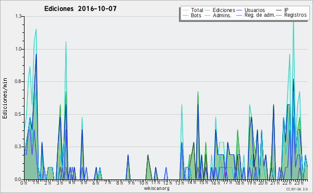The image size is (313, 193).
Task: Click the '10 h' x-axis label
Action: (x=143, y=183)
